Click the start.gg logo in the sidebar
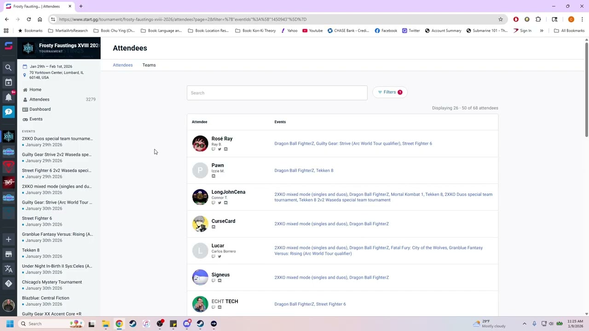Viewport: 589px width, 331px height. (8, 46)
